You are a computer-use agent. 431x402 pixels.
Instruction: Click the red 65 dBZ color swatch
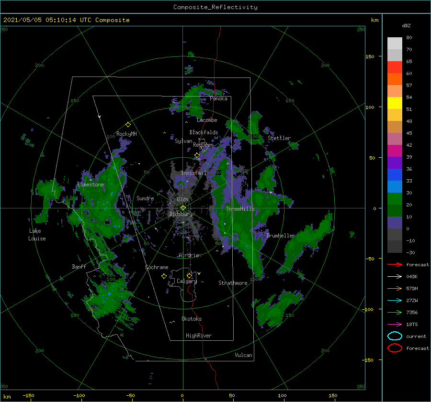point(395,67)
